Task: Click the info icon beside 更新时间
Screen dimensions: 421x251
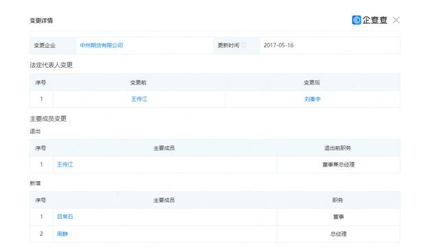Action: click(x=244, y=45)
